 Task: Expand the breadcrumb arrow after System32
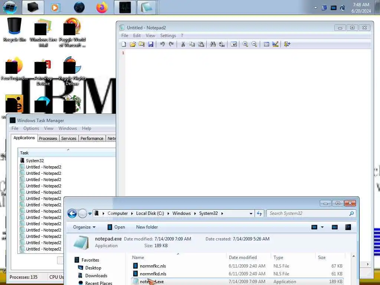pos(222,213)
